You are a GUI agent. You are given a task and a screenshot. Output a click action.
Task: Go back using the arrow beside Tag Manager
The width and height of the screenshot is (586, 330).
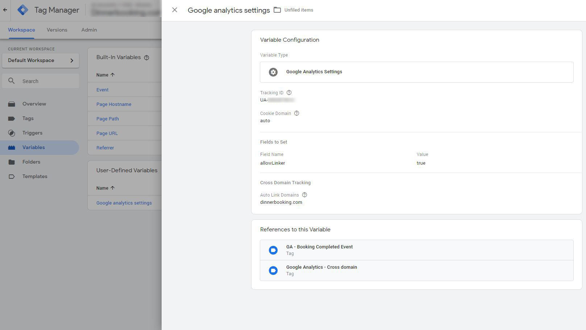[x=5, y=10]
